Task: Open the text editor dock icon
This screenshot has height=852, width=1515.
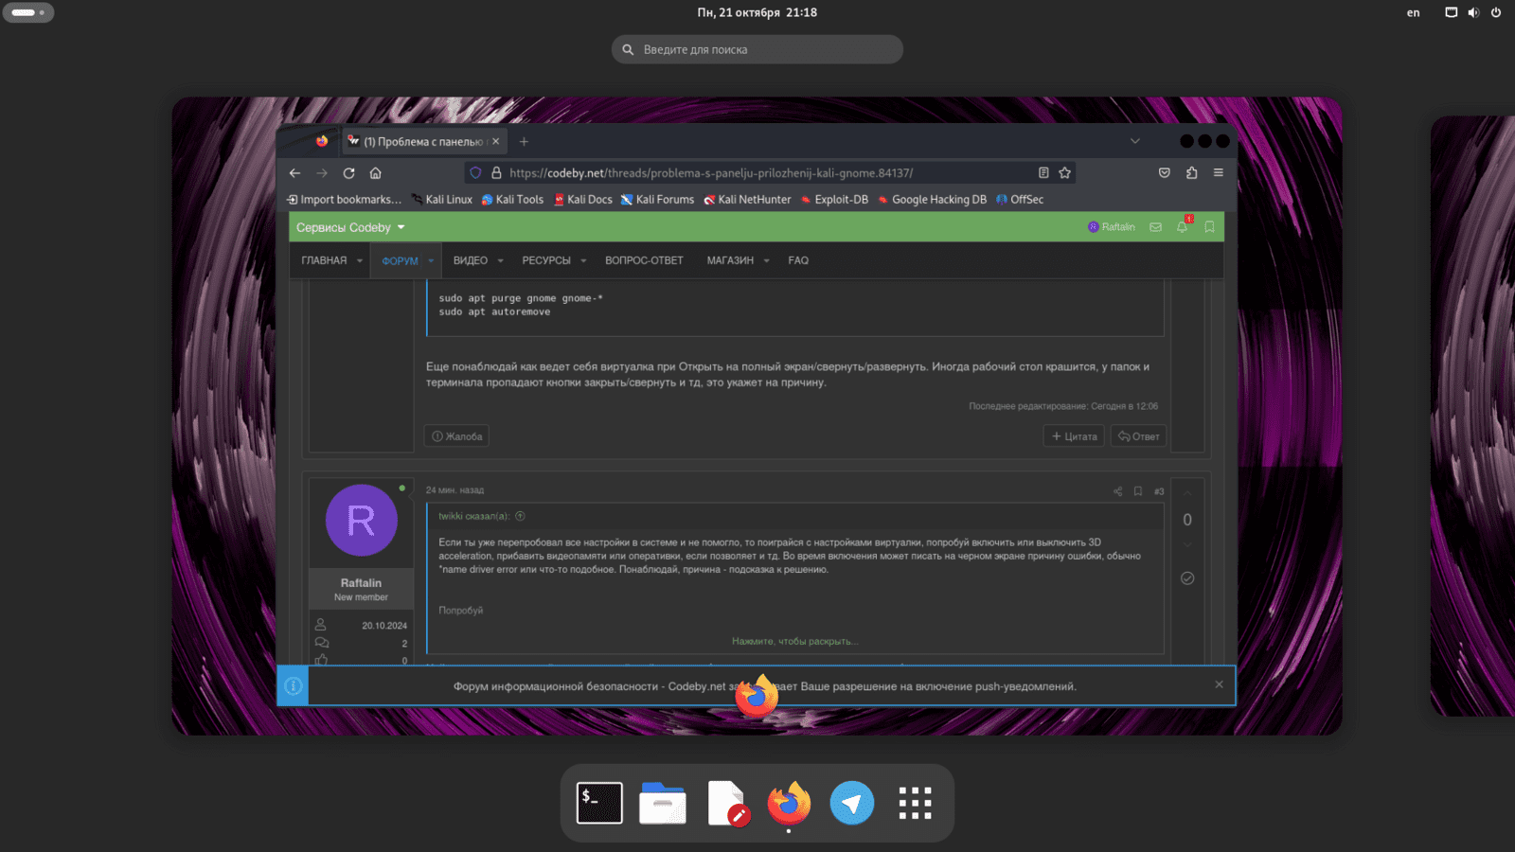Action: coord(726,803)
